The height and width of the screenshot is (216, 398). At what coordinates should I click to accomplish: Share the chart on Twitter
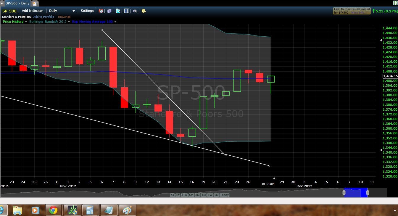pos(118,11)
